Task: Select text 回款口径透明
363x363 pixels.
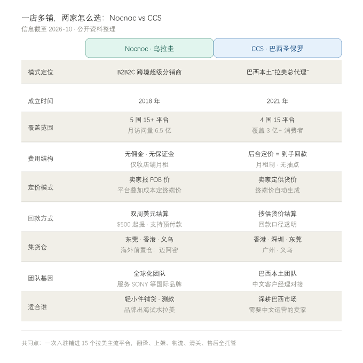Action: pyautogui.click(x=278, y=224)
